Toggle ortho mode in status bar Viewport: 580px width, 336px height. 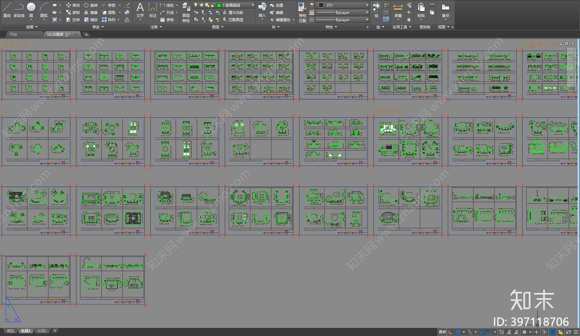click(451, 332)
